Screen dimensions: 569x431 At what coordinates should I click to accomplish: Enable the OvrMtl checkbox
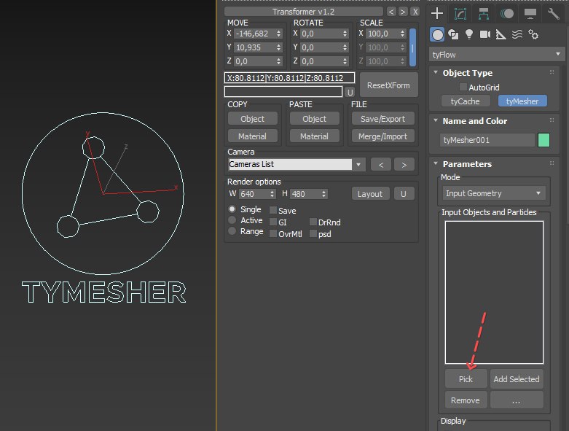[x=273, y=233]
